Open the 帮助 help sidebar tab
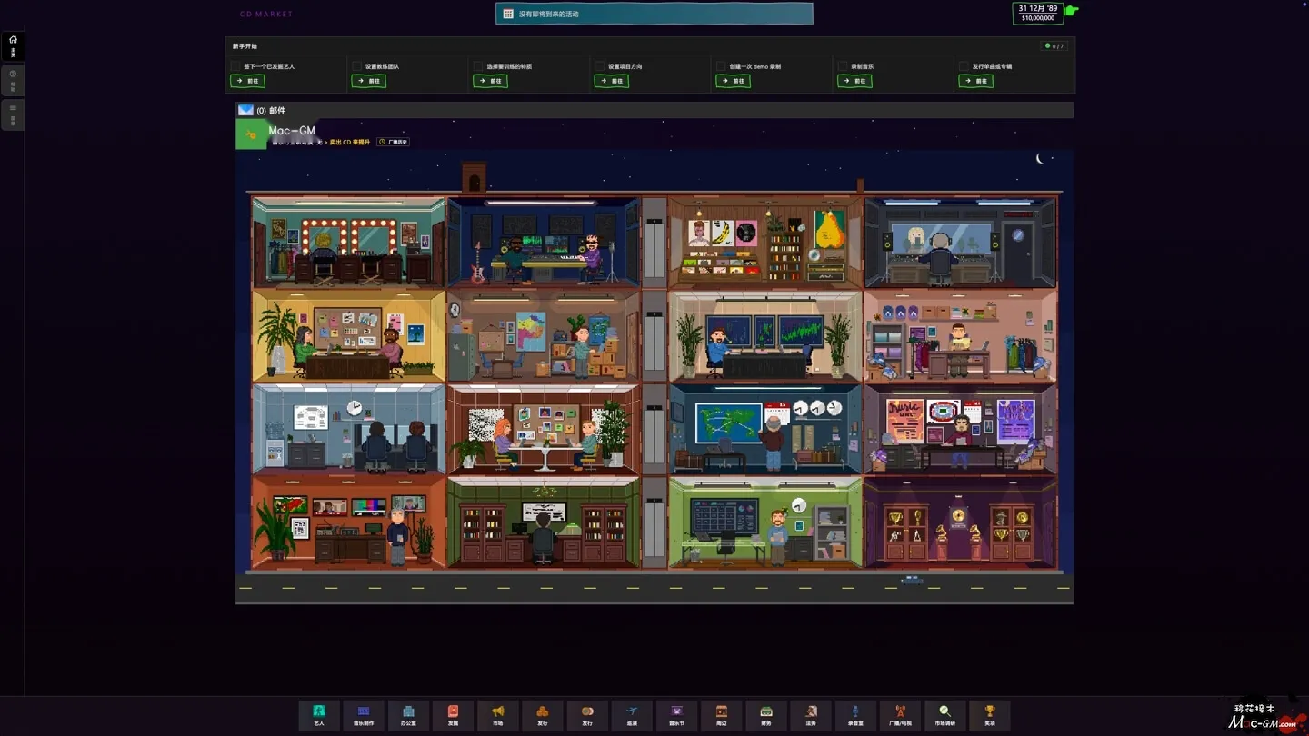1309x736 pixels. pyautogui.click(x=13, y=80)
